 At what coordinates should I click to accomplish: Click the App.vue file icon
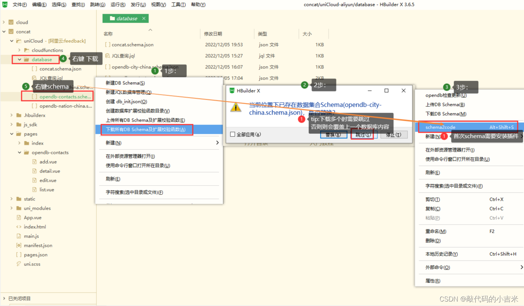(x=19, y=218)
